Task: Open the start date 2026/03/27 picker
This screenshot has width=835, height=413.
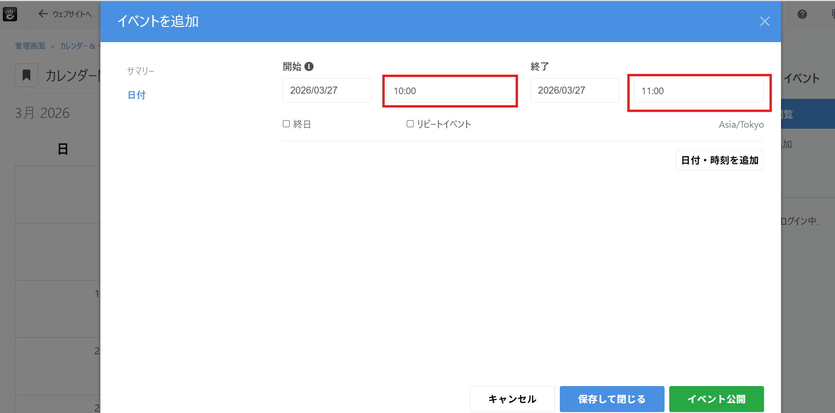Action: point(327,90)
